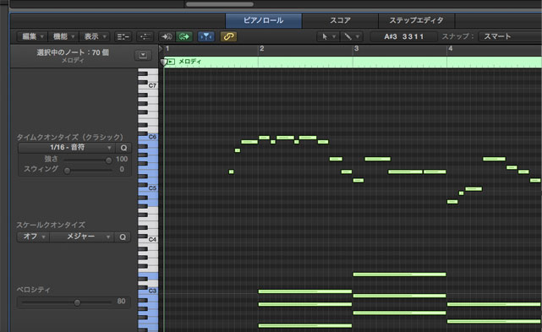Click the A#3 3 3 1 1 info display
The height and width of the screenshot is (332, 542).
pos(403,36)
